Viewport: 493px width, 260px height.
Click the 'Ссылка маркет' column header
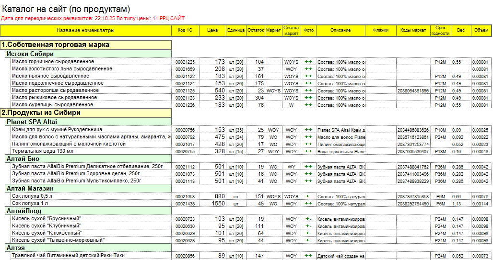click(x=291, y=31)
